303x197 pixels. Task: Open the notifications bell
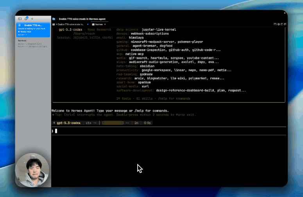pyautogui.click(x=26, y=18)
